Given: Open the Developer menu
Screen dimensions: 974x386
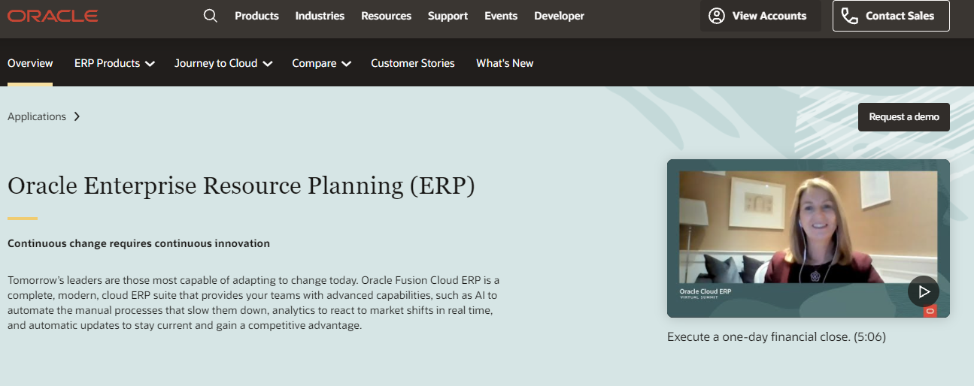Looking at the screenshot, I should pyautogui.click(x=559, y=16).
